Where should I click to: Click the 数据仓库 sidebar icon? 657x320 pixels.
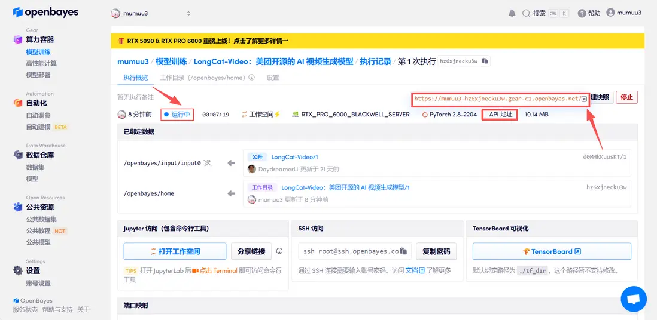click(x=17, y=155)
